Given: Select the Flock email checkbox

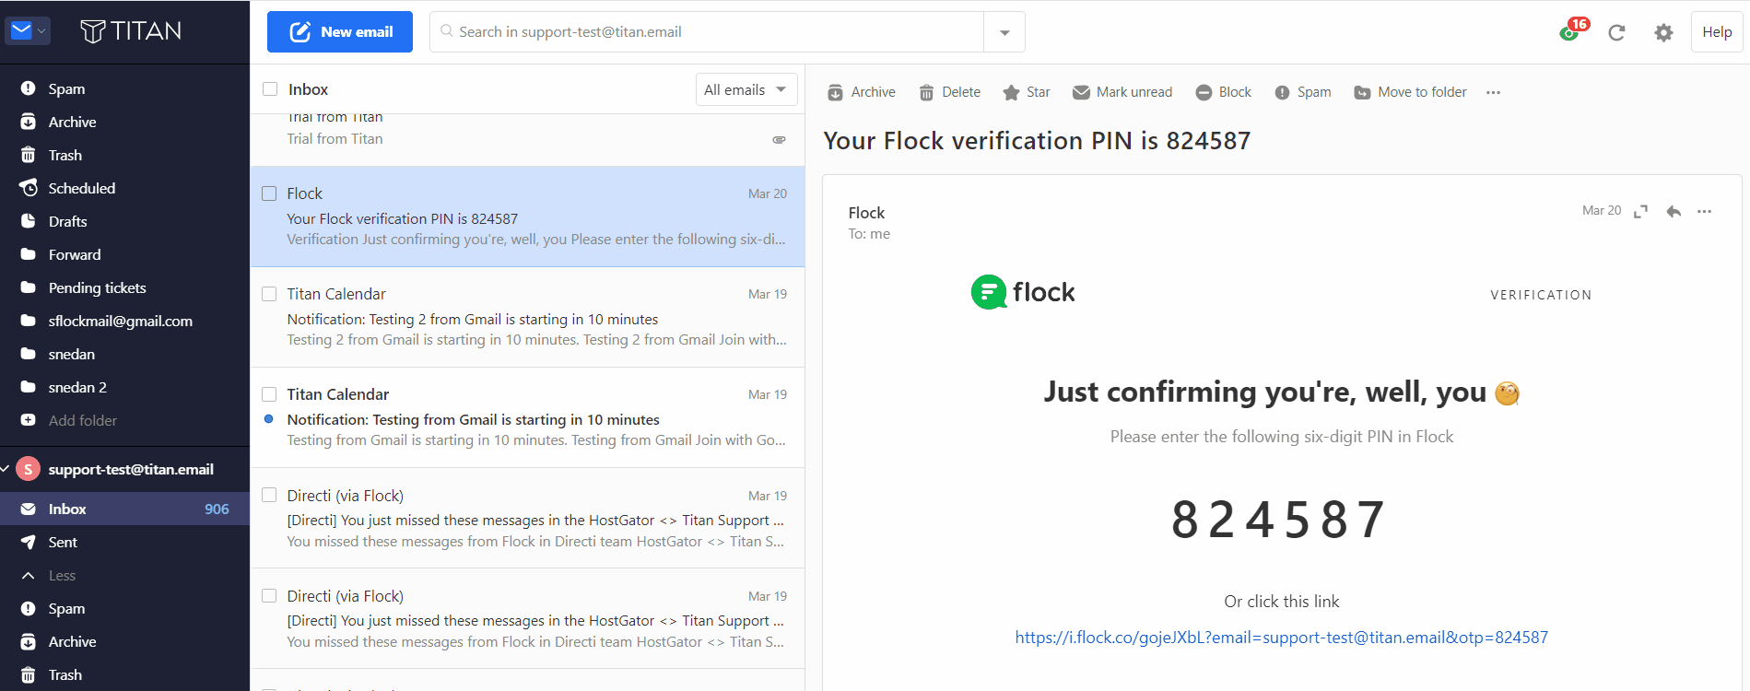Looking at the screenshot, I should tap(269, 193).
